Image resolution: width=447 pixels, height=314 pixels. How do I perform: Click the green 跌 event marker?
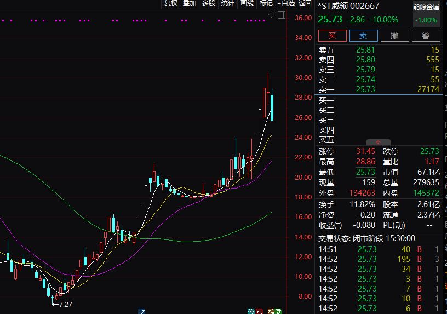[x=278, y=311]
